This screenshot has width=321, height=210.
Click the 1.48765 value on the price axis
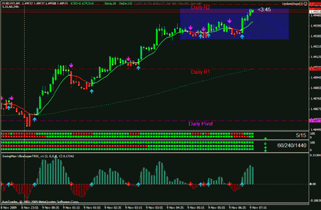click(315, 98)
